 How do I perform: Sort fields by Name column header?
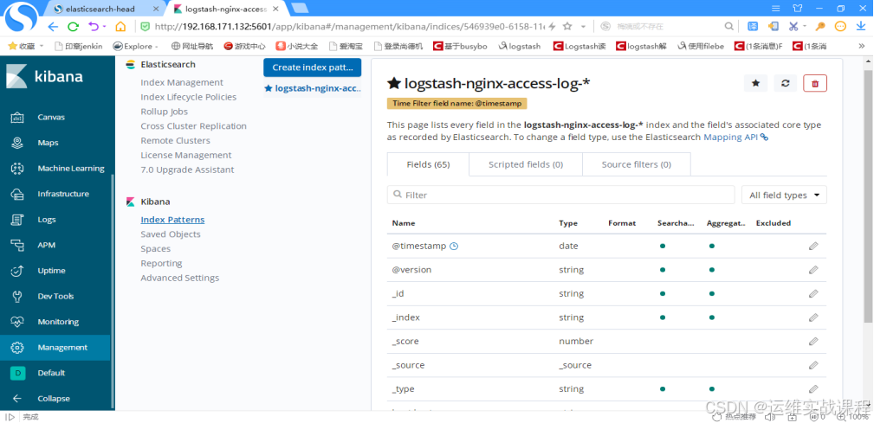tap(404, 223)
